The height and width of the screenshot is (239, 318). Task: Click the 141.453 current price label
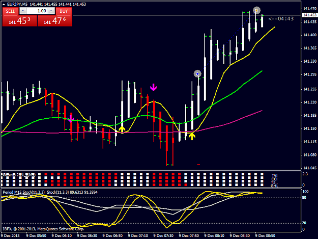310,15
